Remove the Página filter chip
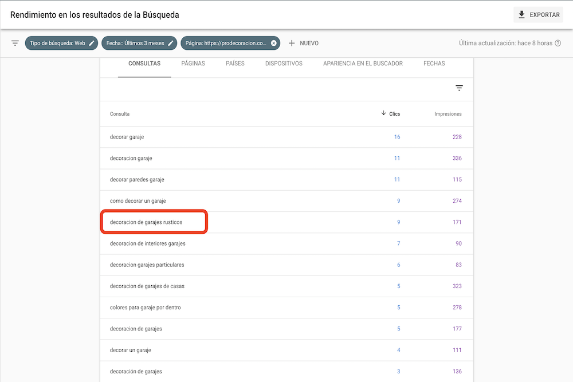The height and width of the screenshot is (382, 573). tap(274, 43)
